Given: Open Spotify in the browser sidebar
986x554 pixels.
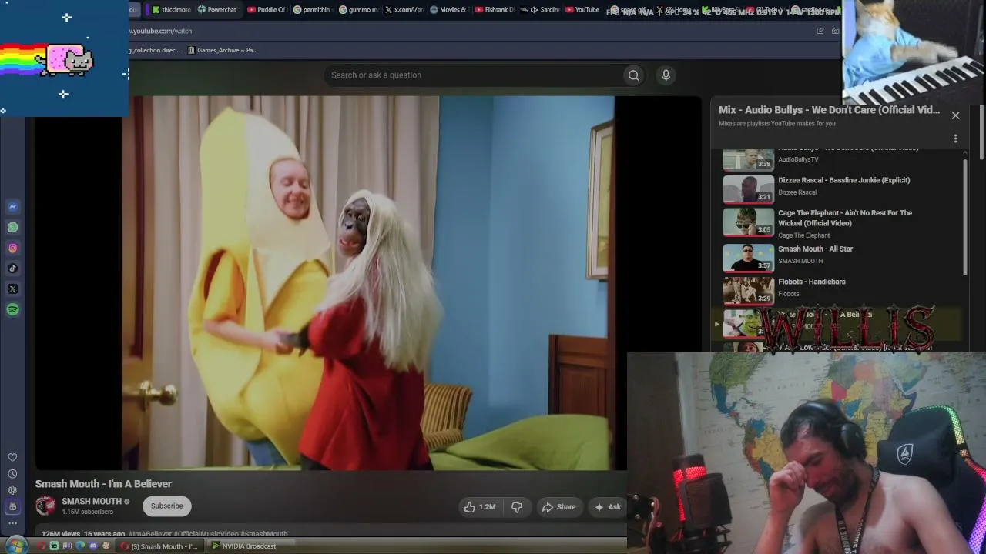Looking at the screenshot, I should point(12,309).
